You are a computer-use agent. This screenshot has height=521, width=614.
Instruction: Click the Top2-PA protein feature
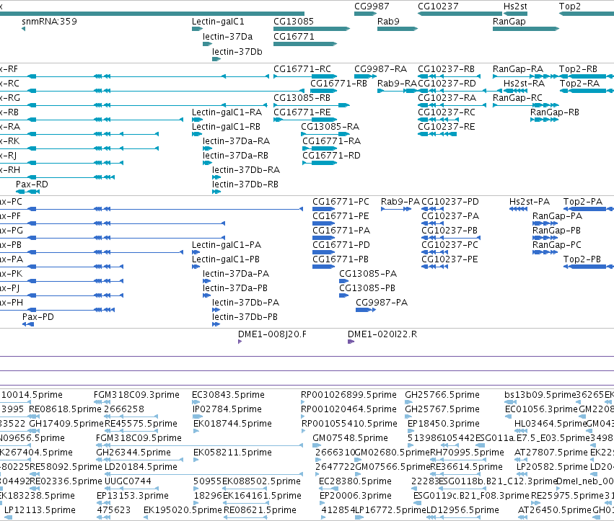[x=589, y=209]
